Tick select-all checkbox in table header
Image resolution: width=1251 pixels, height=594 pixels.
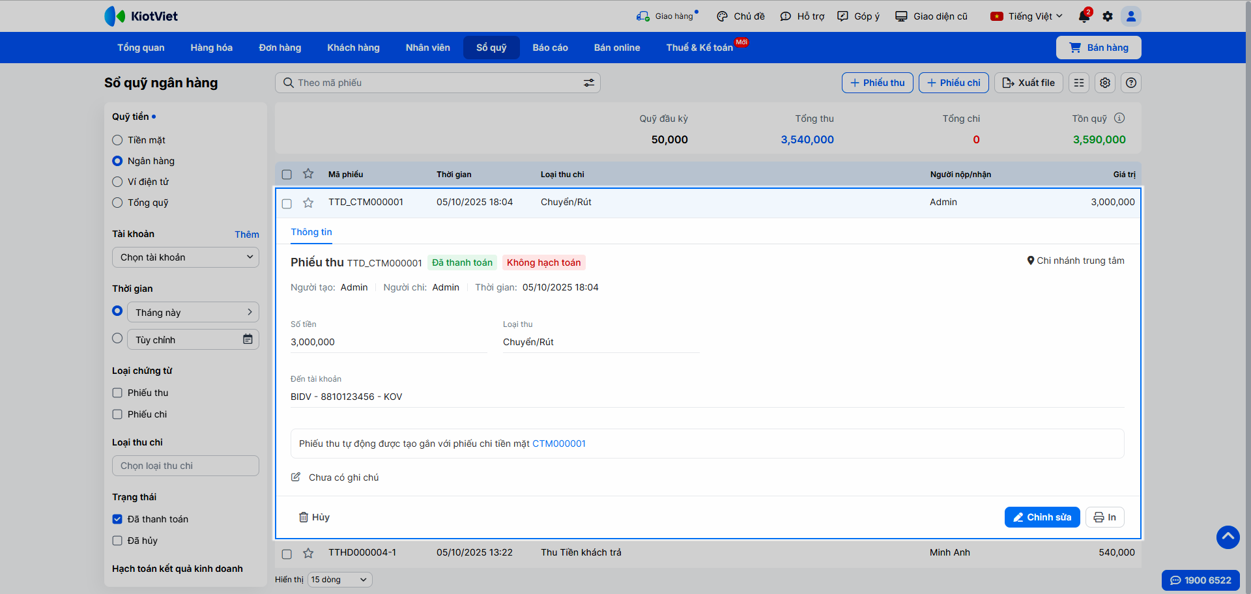click(x=287, y=175)
